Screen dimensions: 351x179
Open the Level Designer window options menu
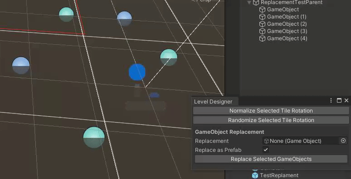click(x=331, y=100)
